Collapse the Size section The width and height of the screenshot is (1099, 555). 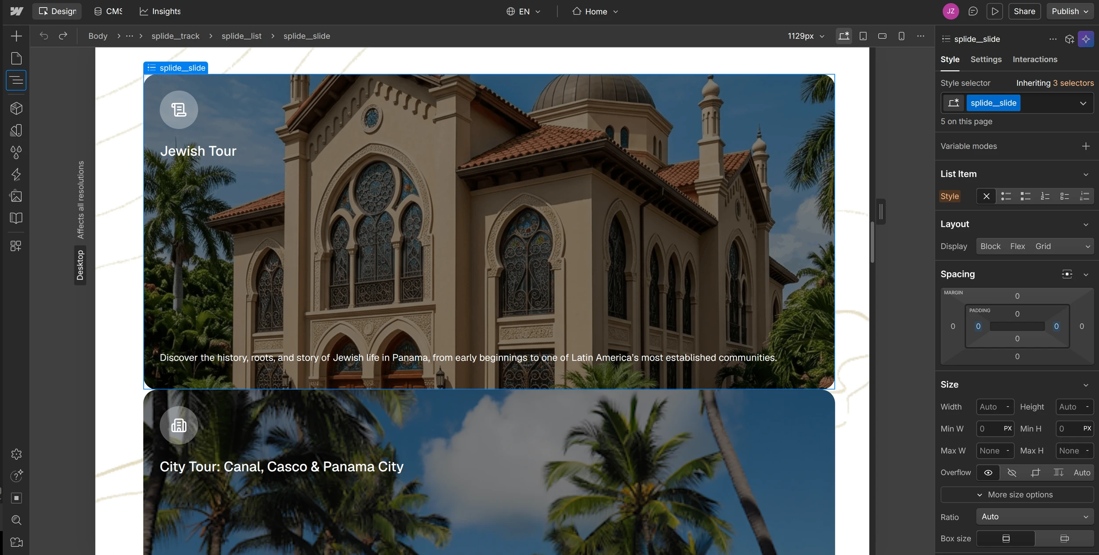coord(1086,385)
